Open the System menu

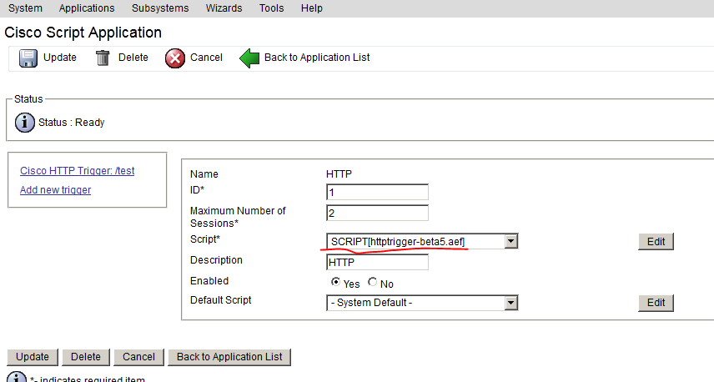tap(25, 8)
